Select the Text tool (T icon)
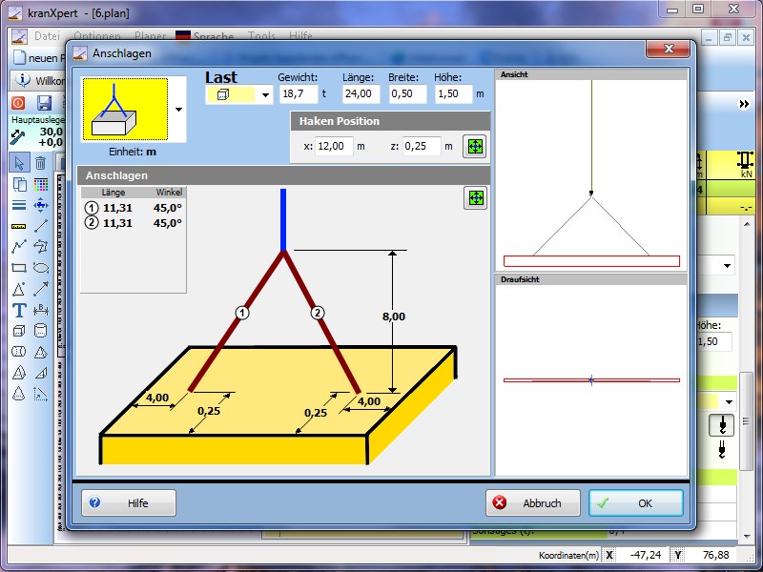Screen dimensions: 763x572 (19, 310)
